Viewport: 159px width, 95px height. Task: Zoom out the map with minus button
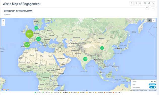3,24
